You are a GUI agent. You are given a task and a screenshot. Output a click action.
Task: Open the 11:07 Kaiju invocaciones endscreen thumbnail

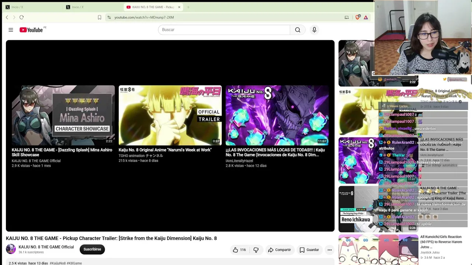277,116
